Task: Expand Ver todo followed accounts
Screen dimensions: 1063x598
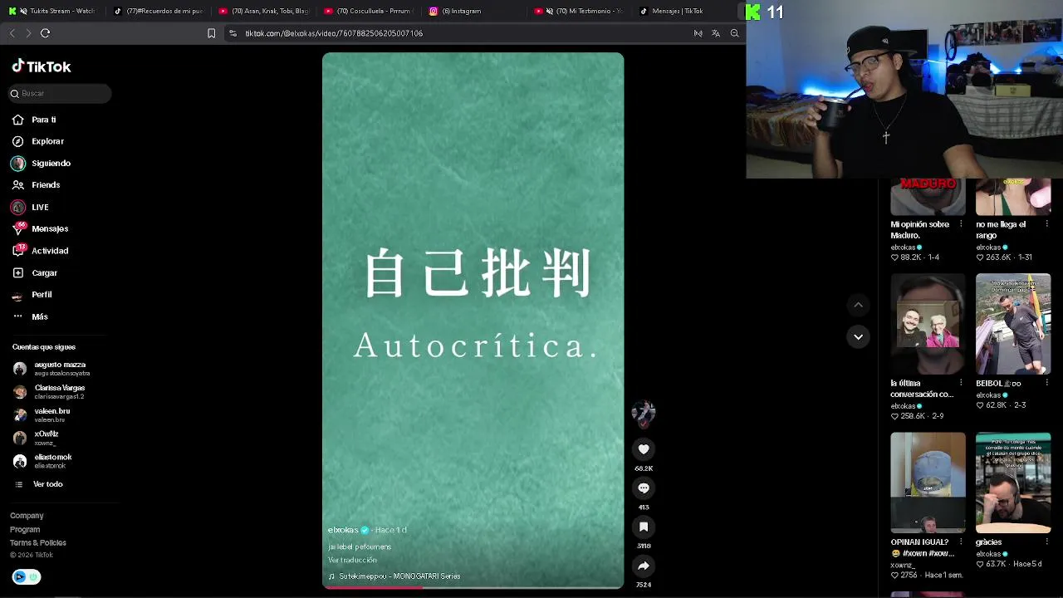Action: coord(39,484)
